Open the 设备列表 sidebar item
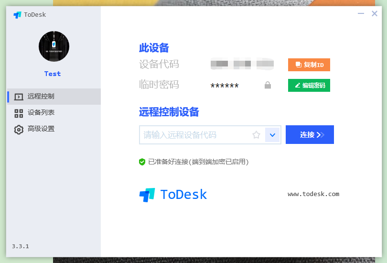 point(54,113)
